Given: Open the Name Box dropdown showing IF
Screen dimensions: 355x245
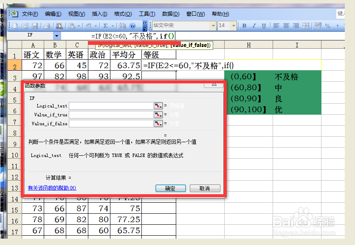Looking at the screenshot, I should (56, 36).
